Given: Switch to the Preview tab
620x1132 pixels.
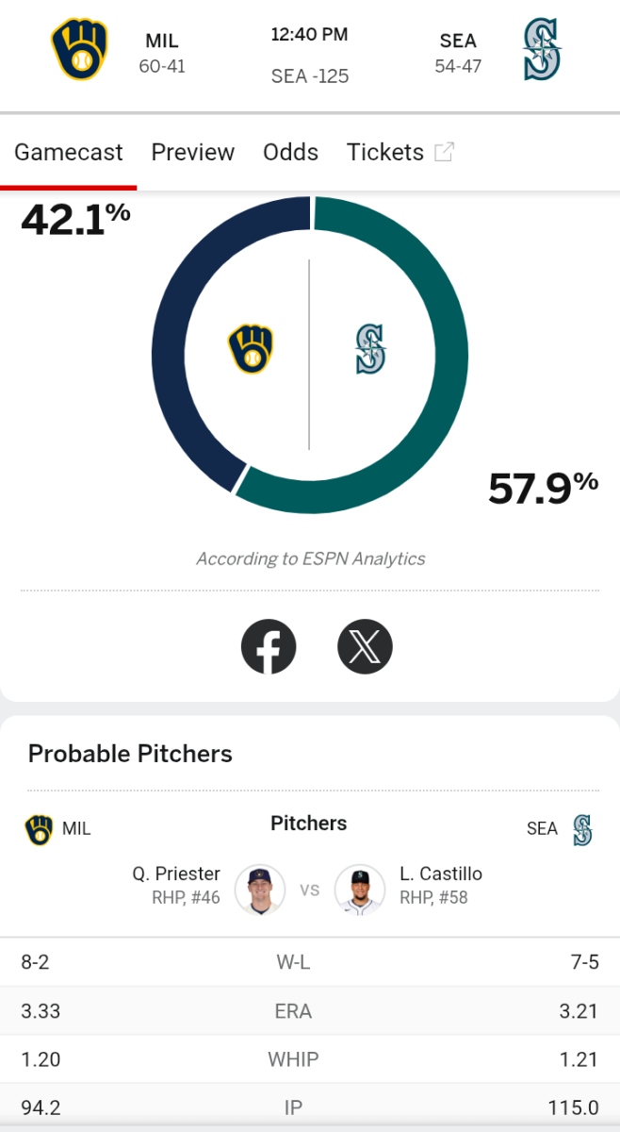Looking at the screenshot, I should click(x=193, y=152).
